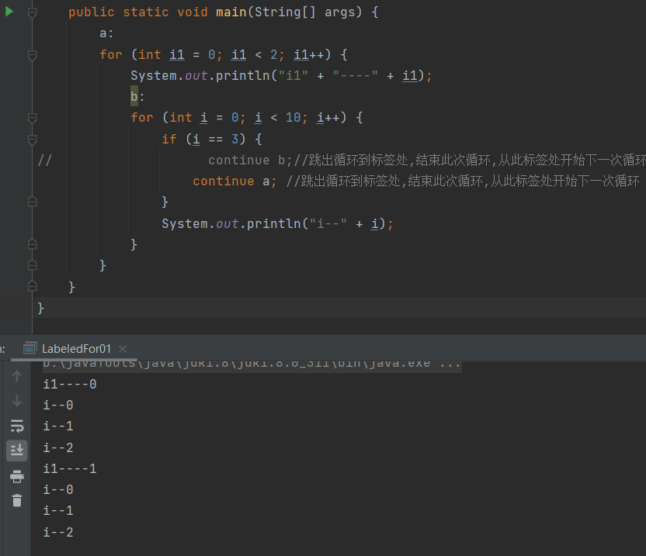This screenshot has height=556, width=646.
Task: Click first console output line i1----0
Action: click(x=70, y=385)
